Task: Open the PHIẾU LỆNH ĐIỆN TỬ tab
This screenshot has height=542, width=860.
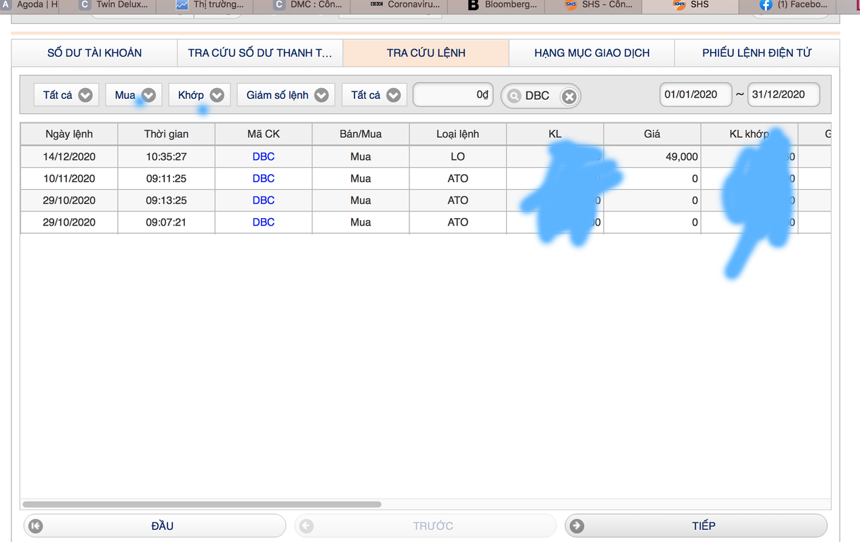Action: [x=757, y=53]
